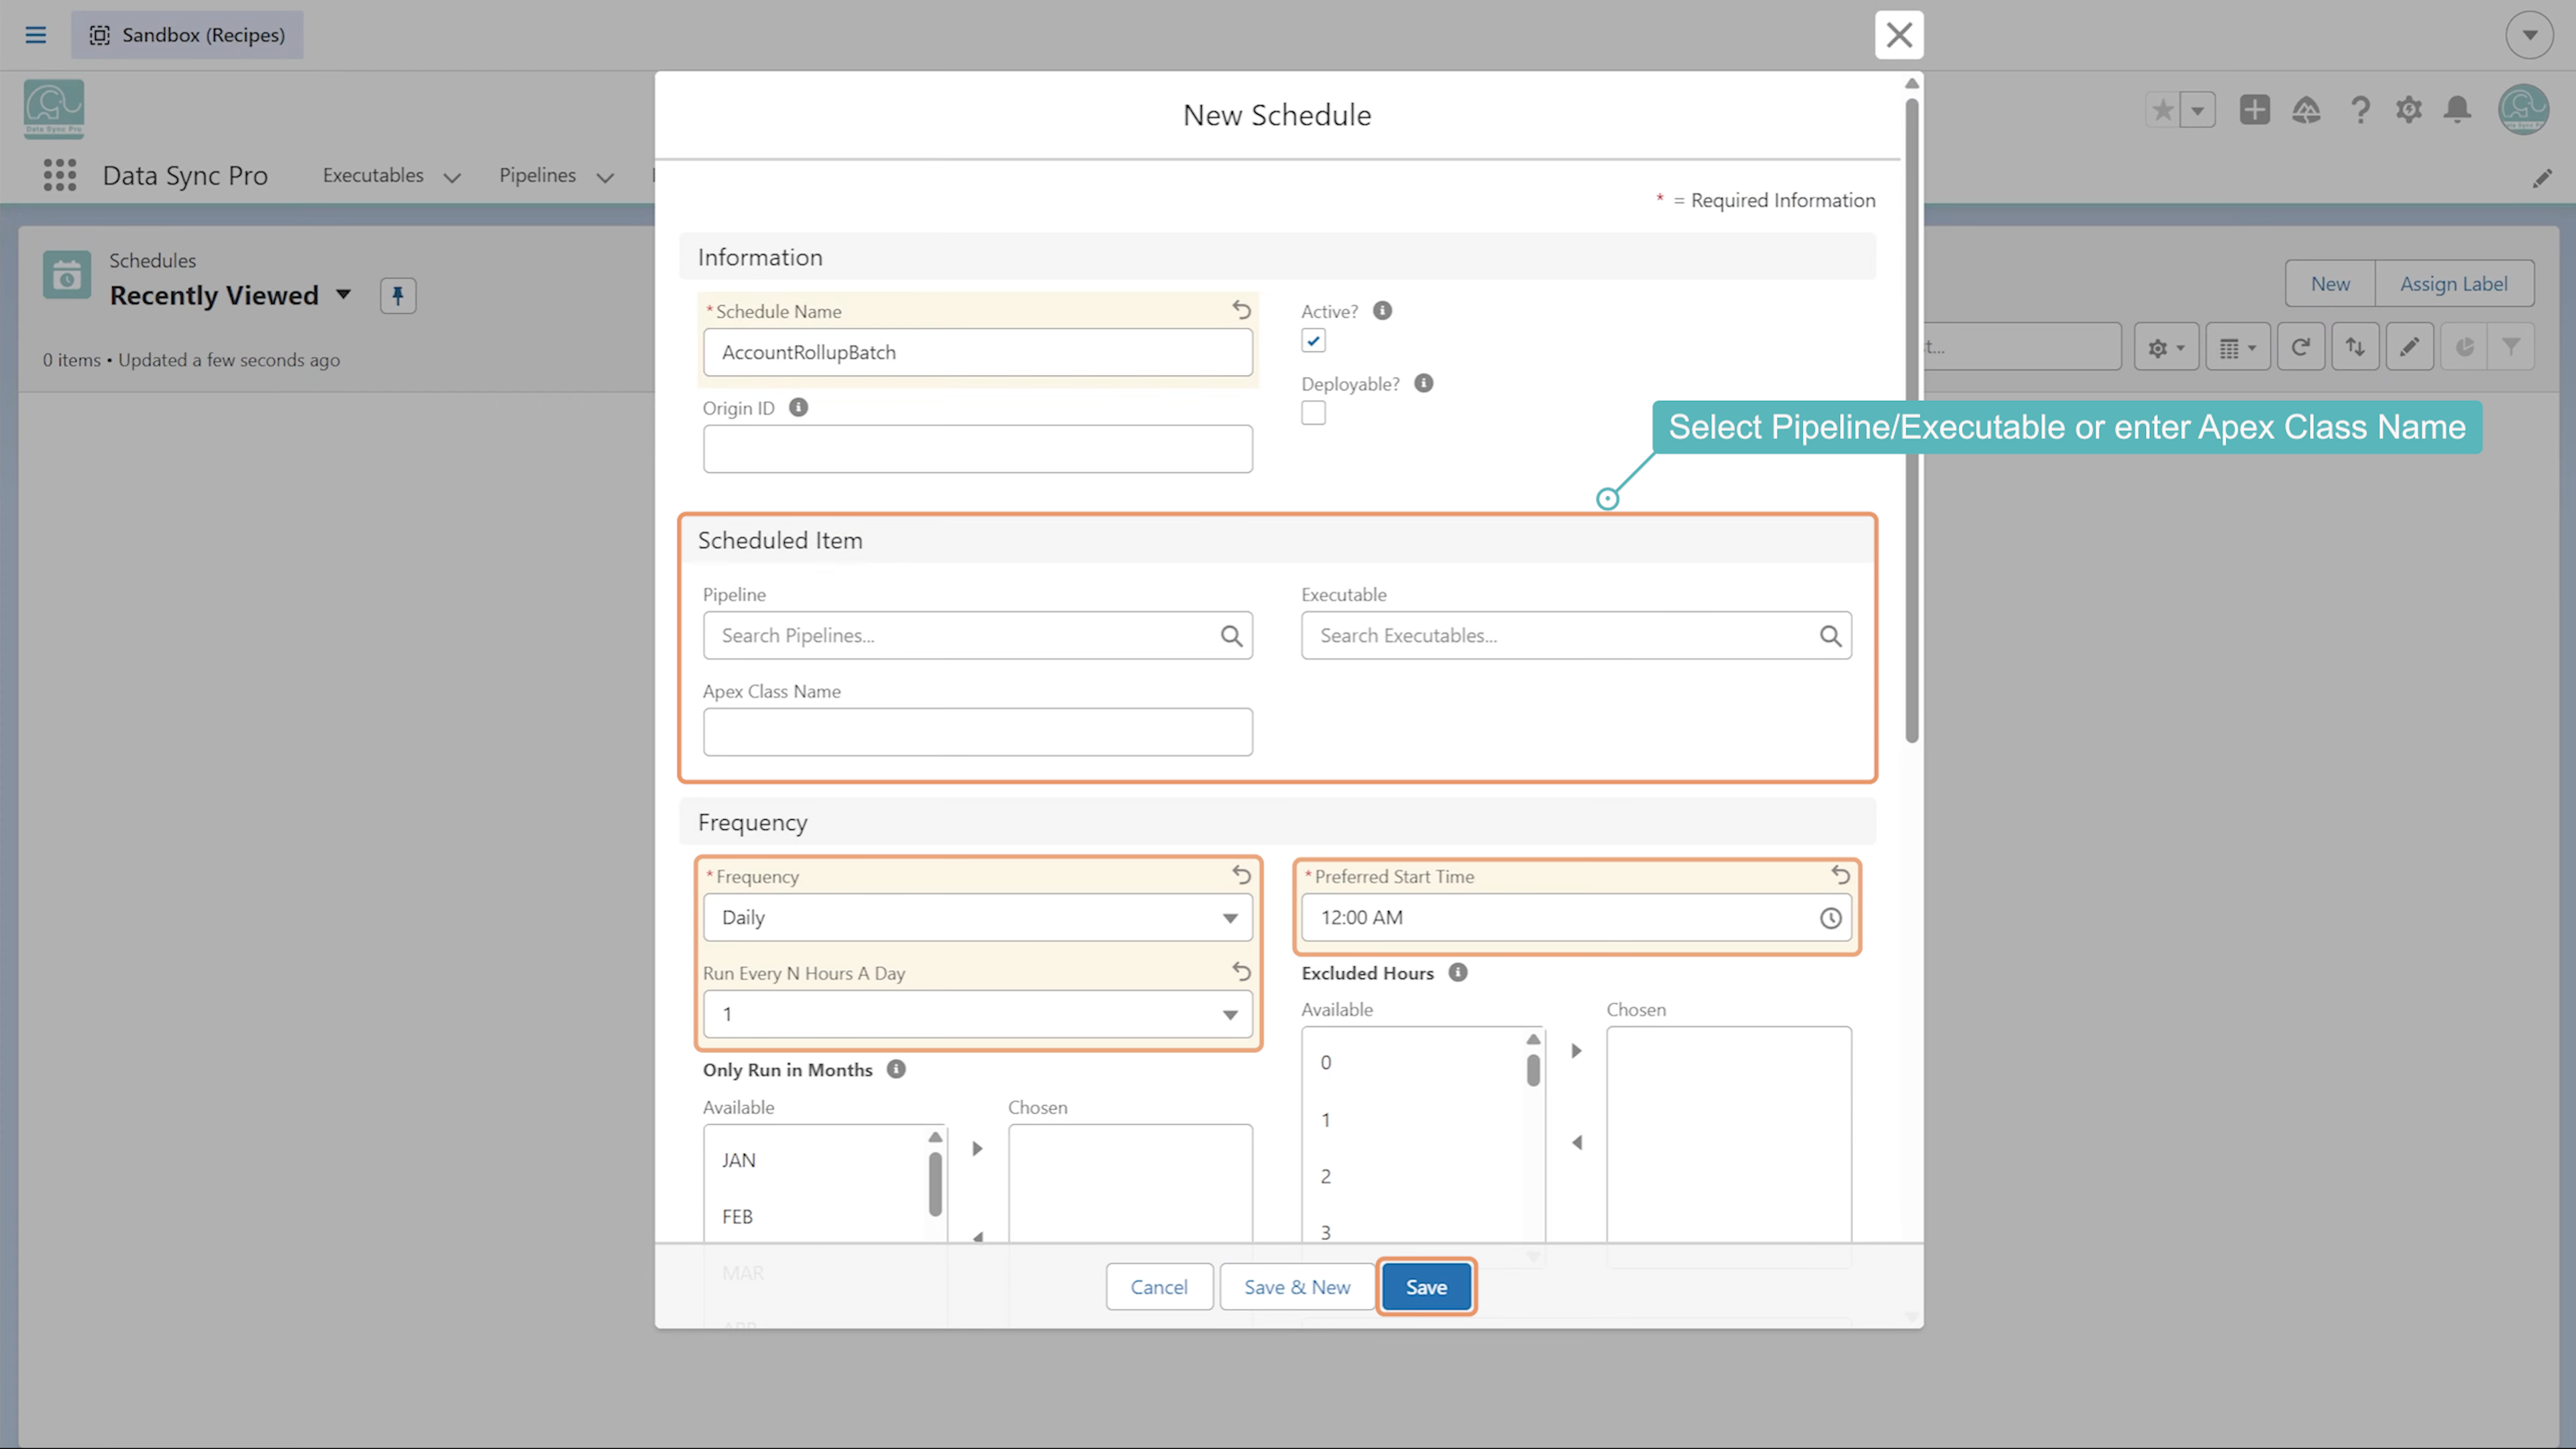The image size is (2576, 1449).
Task: Click the months Available list scrollbar
Action: point(935,1185)
